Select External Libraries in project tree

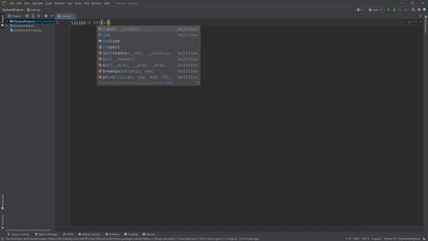(x=24, y=25)
